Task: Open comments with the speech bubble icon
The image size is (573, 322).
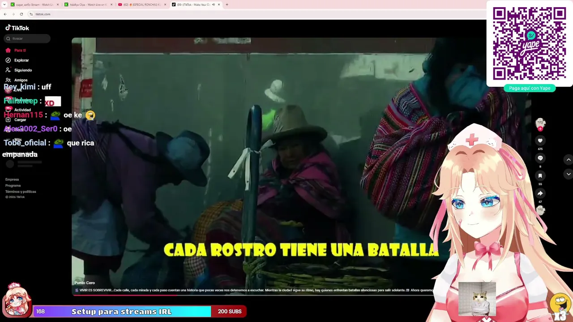Action: 540,158
